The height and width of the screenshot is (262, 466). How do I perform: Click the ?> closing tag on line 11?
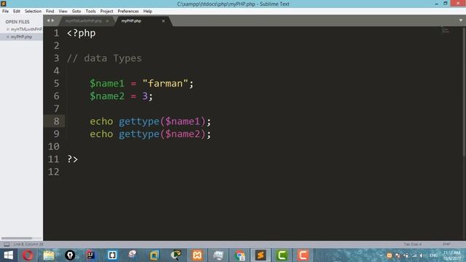[x=73, y=159]
